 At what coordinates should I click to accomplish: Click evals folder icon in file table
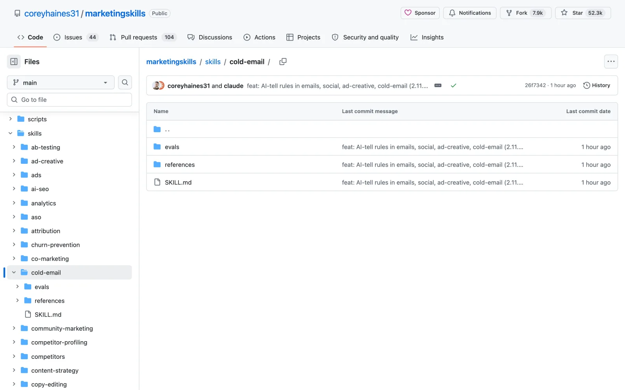point(157,147)
